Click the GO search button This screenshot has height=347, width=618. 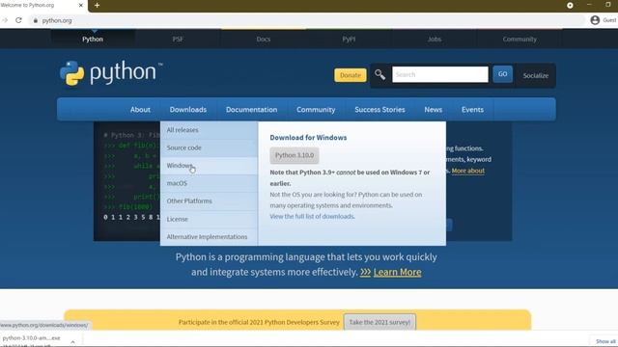(x=502, y=74)
